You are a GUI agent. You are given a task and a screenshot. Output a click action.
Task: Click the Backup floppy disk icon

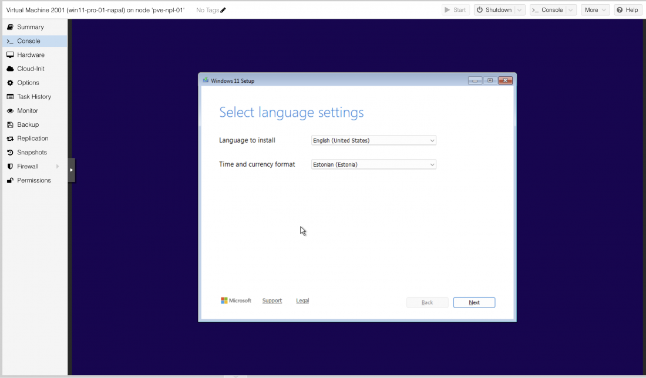coord(11,125)
